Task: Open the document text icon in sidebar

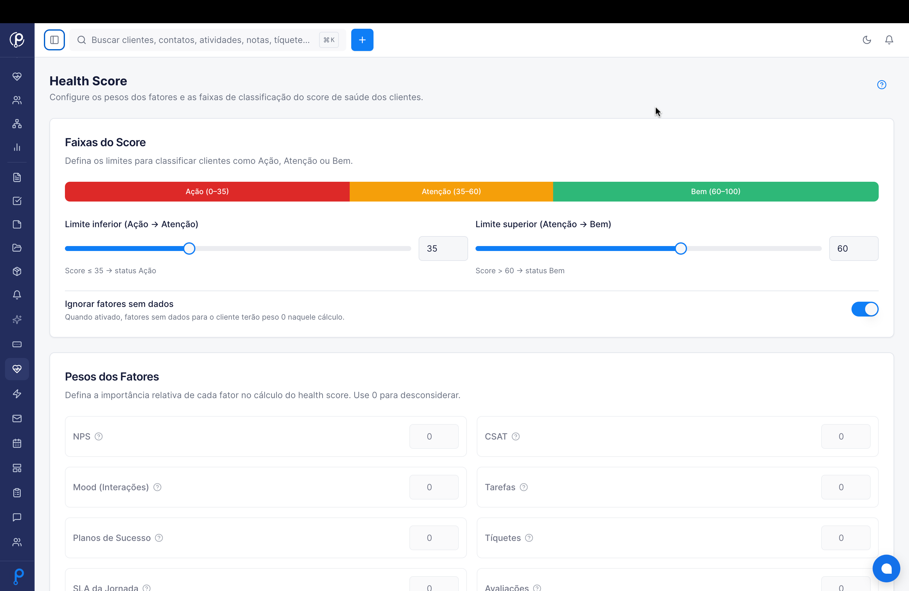Action: [17, 177]
